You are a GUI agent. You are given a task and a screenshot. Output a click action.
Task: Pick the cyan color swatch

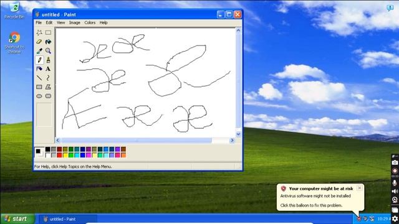[77, 155]
